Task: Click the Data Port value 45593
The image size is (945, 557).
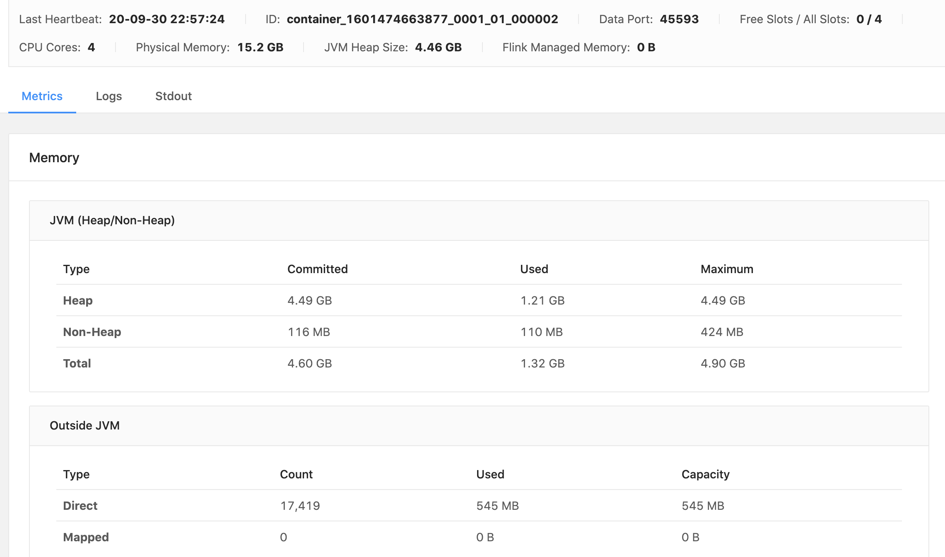Action: (x=679, y=19)
